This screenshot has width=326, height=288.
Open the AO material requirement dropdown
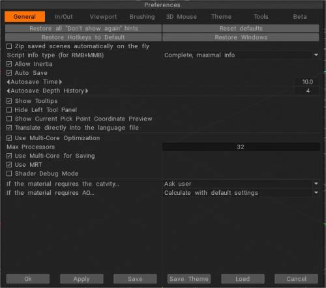[x=241, y=193]
